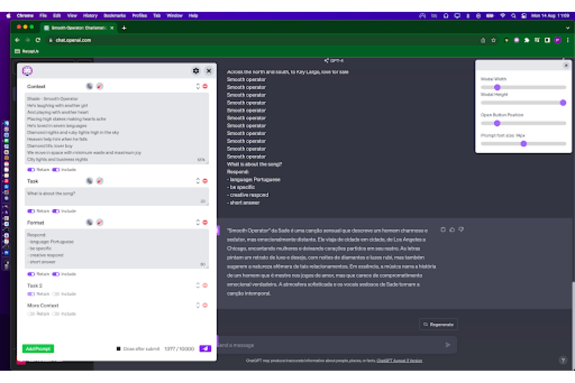Open the File menu
This screenshot has width=575, height=383.
point(43,16)
